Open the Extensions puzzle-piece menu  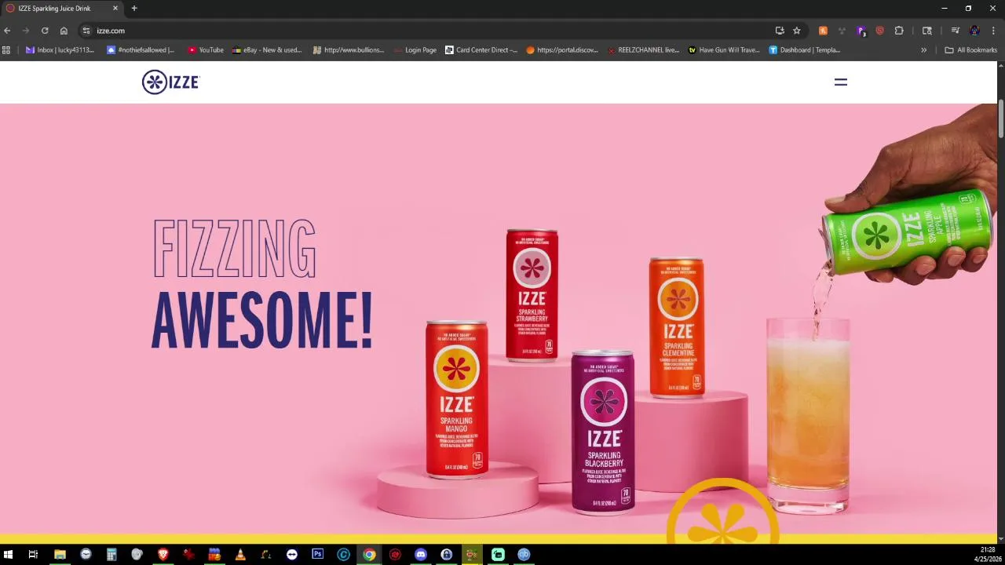pyautogui.click(x=899, y=31)
